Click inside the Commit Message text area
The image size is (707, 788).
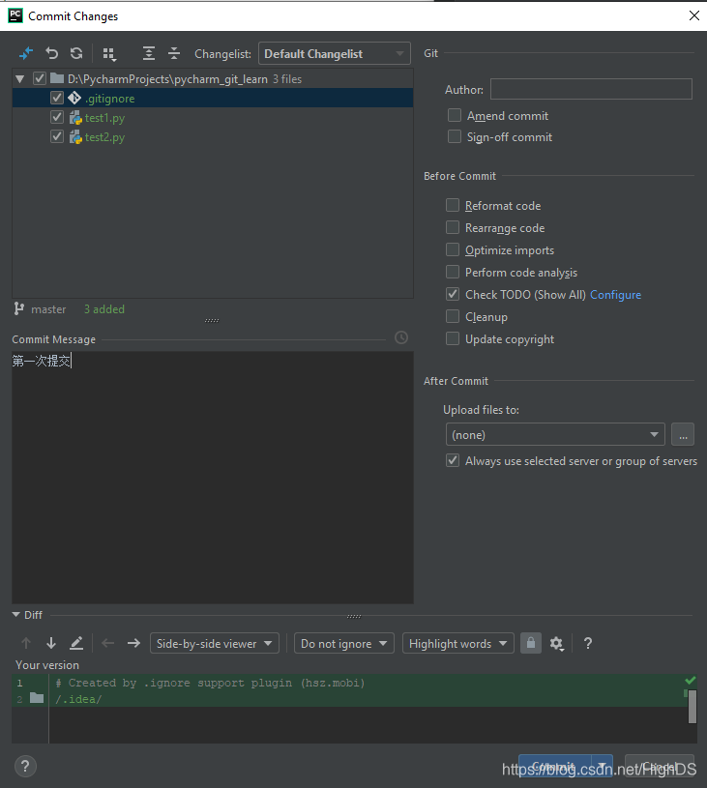213,478
